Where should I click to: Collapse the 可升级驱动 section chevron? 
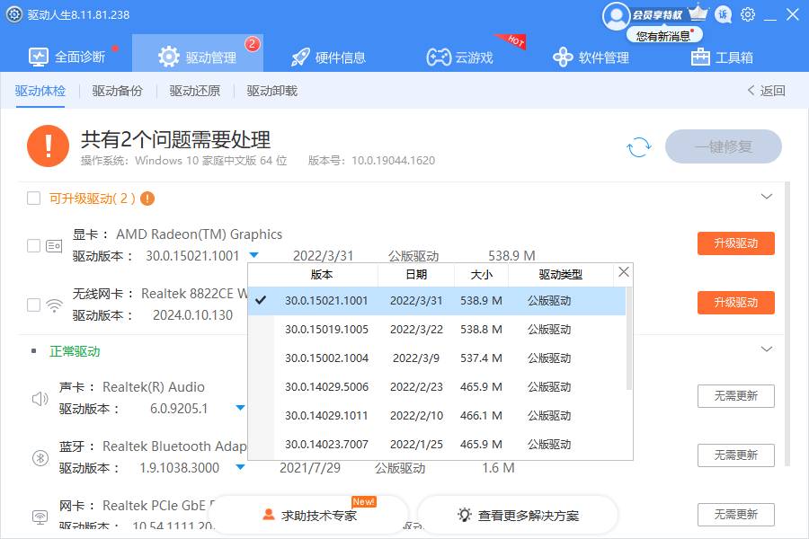pyautogui.click(x=767, y=197)
